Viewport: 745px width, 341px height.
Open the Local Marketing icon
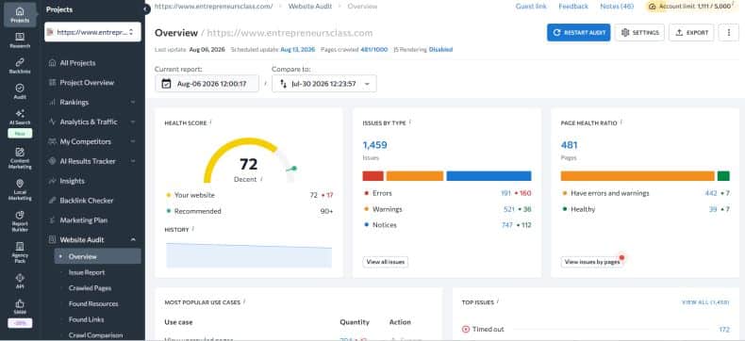20,189
